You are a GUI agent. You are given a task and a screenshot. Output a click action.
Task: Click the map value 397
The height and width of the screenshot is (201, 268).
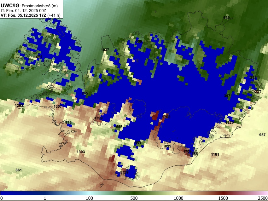tap(227, 96)
